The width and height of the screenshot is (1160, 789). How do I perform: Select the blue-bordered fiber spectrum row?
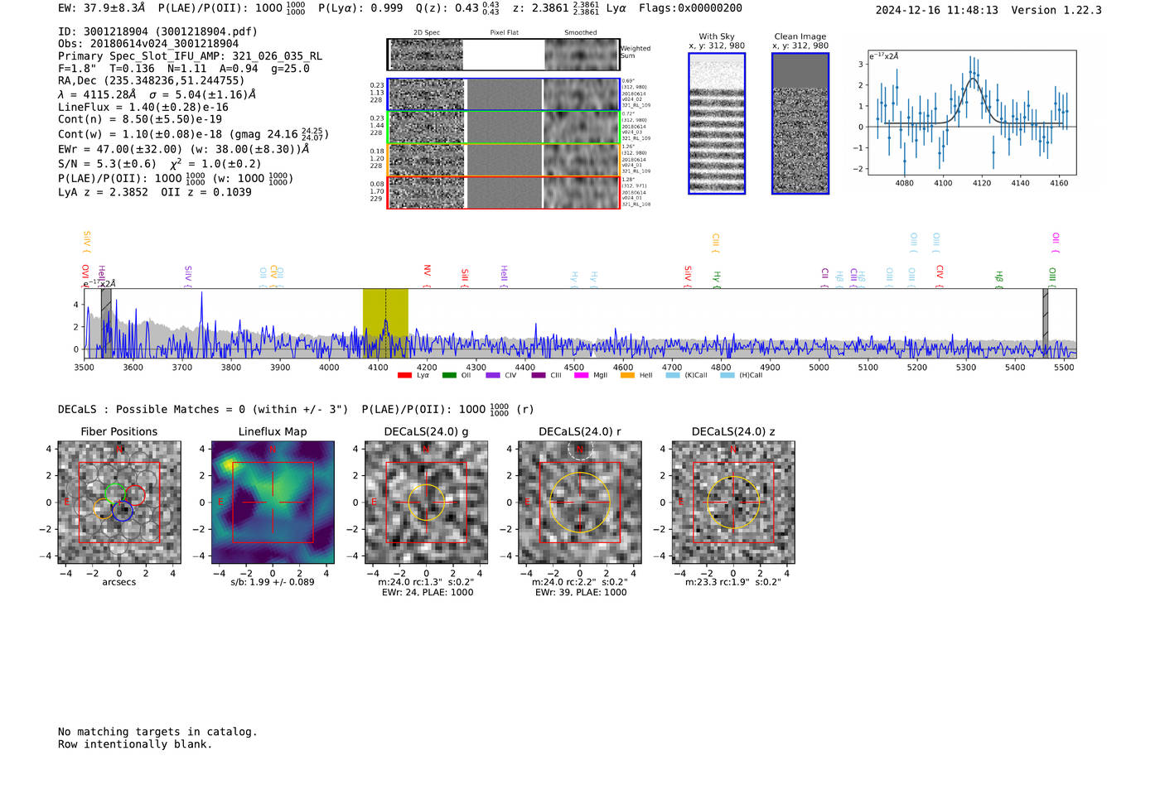[503, 94]
